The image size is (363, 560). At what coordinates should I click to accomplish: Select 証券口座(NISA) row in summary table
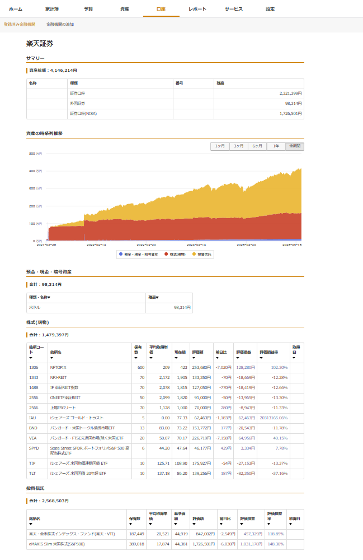coord(165,114)
